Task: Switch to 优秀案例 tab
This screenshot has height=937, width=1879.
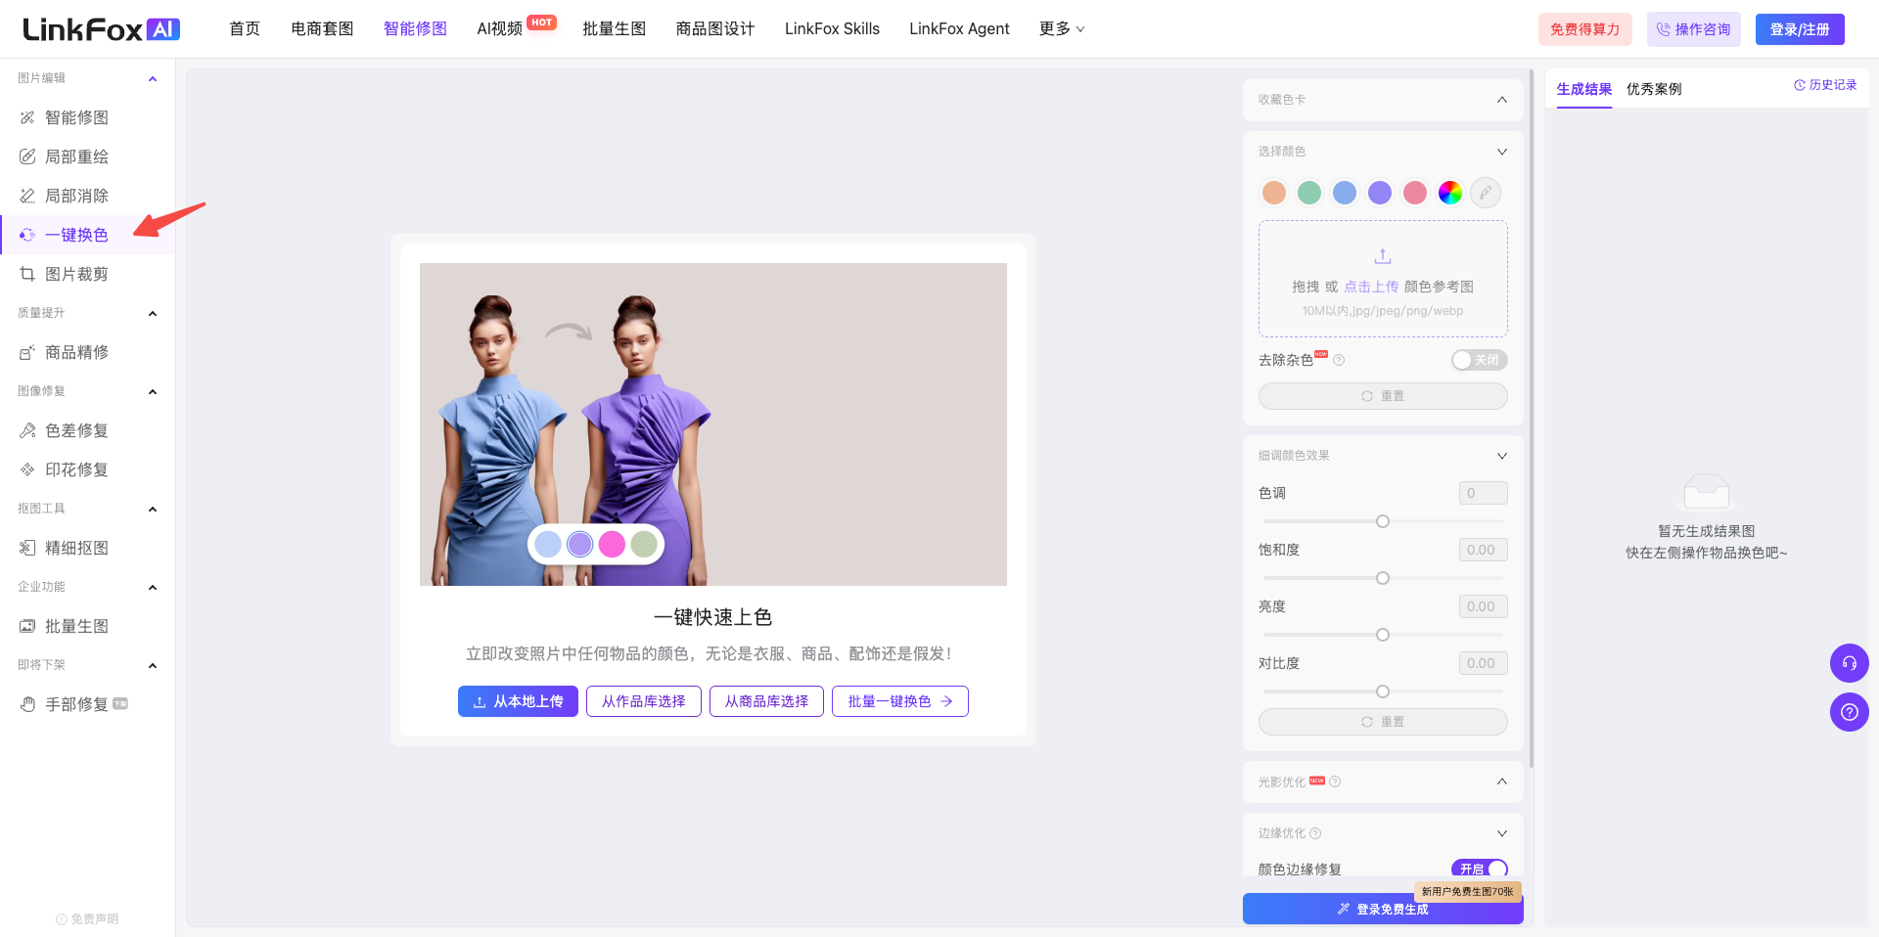Action: coord(1654,89)
